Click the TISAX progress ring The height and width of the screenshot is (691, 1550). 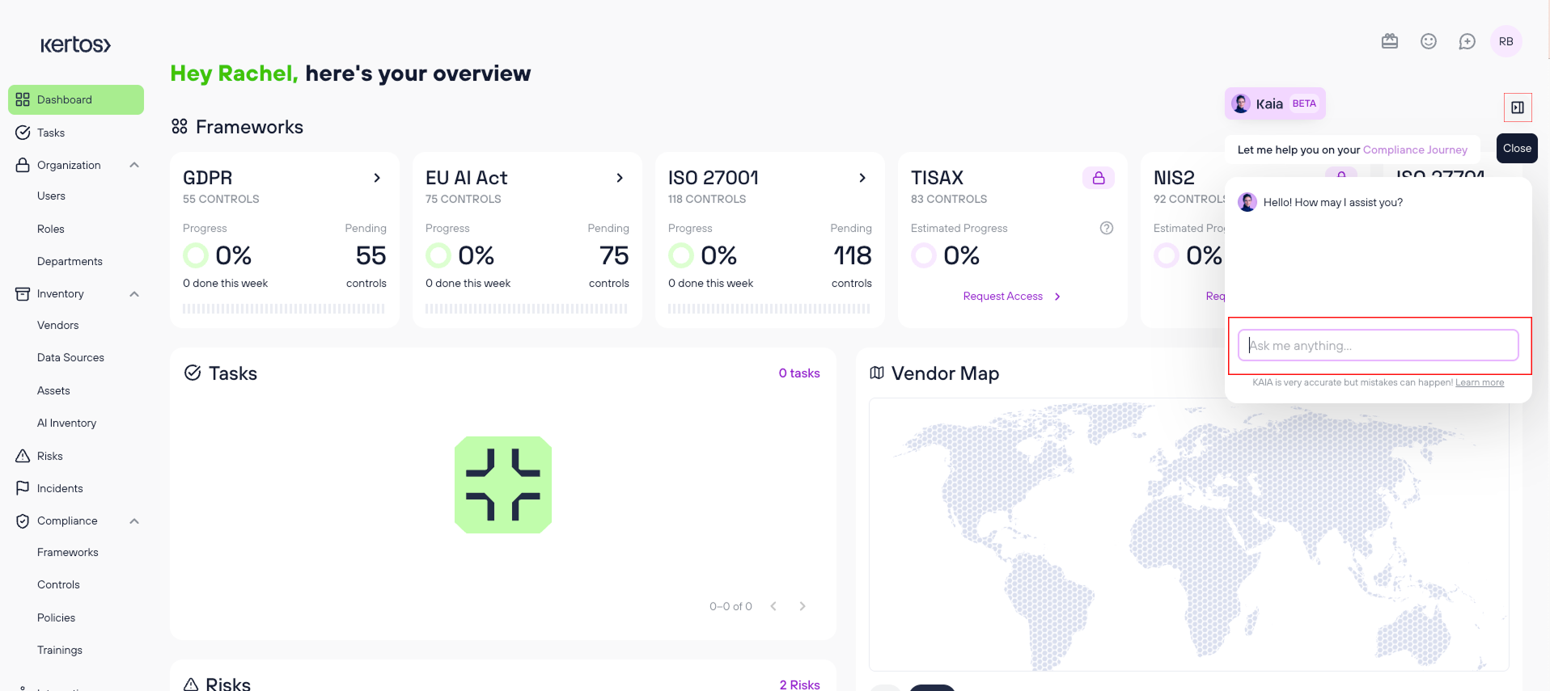pos(924,255)
